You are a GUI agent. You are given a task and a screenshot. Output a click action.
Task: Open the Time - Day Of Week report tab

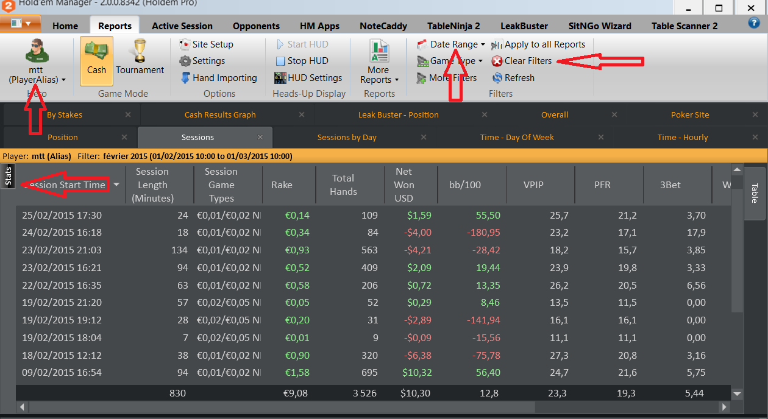[x=517, y=137]
